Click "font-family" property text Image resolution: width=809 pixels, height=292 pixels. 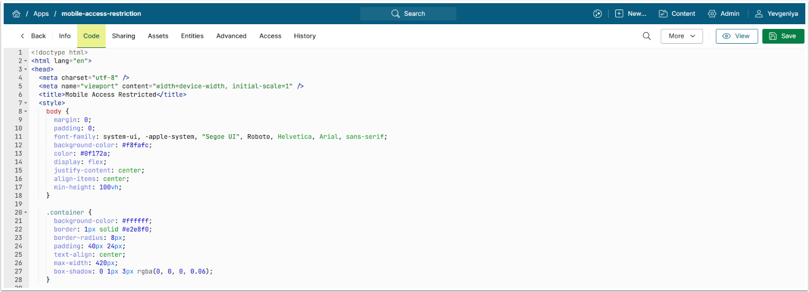pos(75,137)
